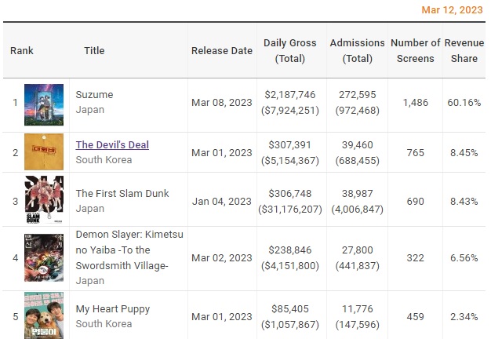The width and height of the screenshot is (491, 339).
Task: Click the Number of Screens header
Action: pyautogui.click(x=415, y=50)
